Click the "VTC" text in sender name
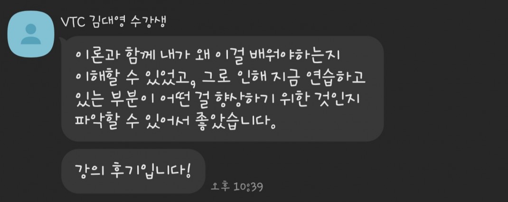508x202 pixels. 73,22
